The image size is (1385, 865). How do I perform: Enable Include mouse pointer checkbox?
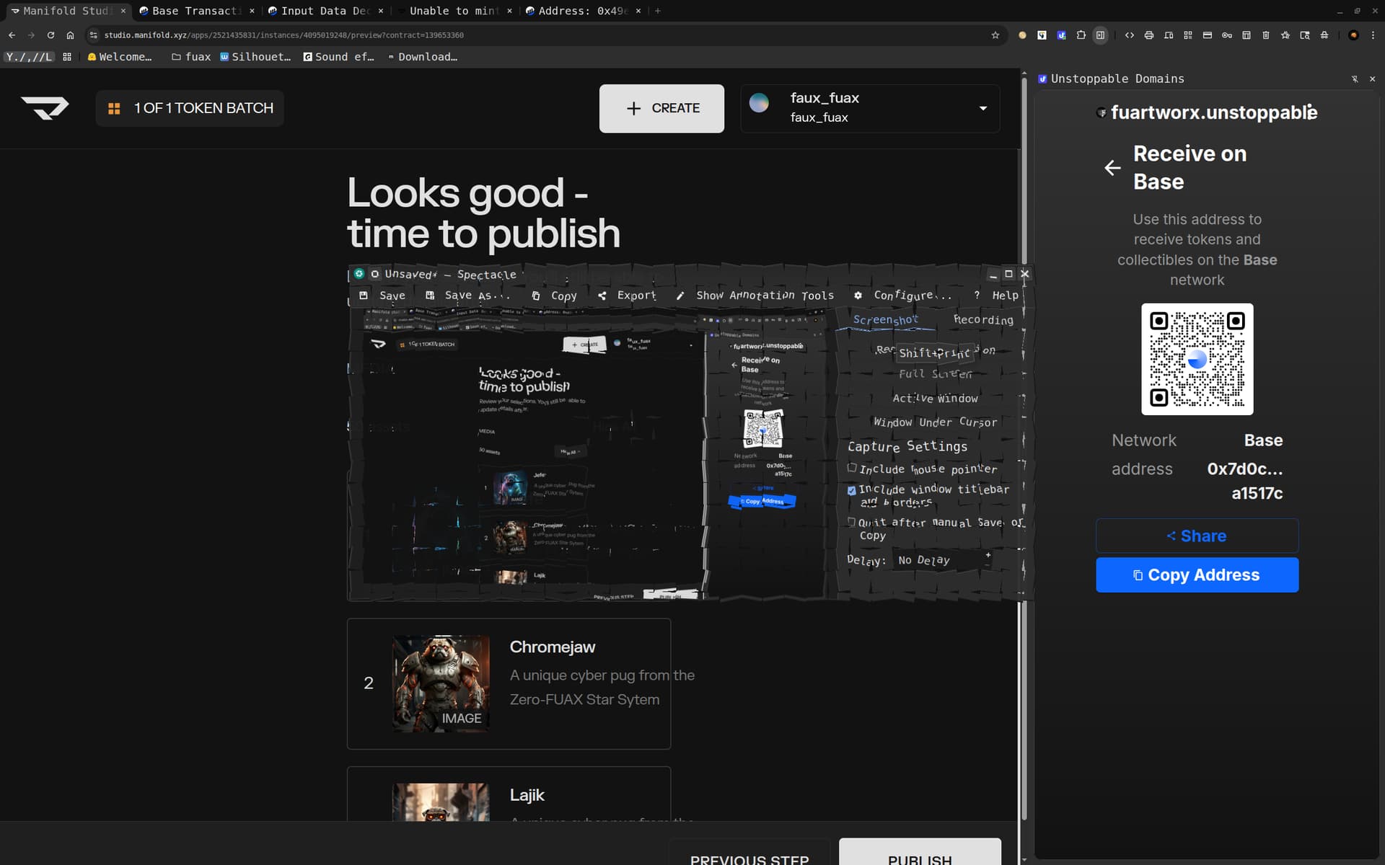point(852,468)
